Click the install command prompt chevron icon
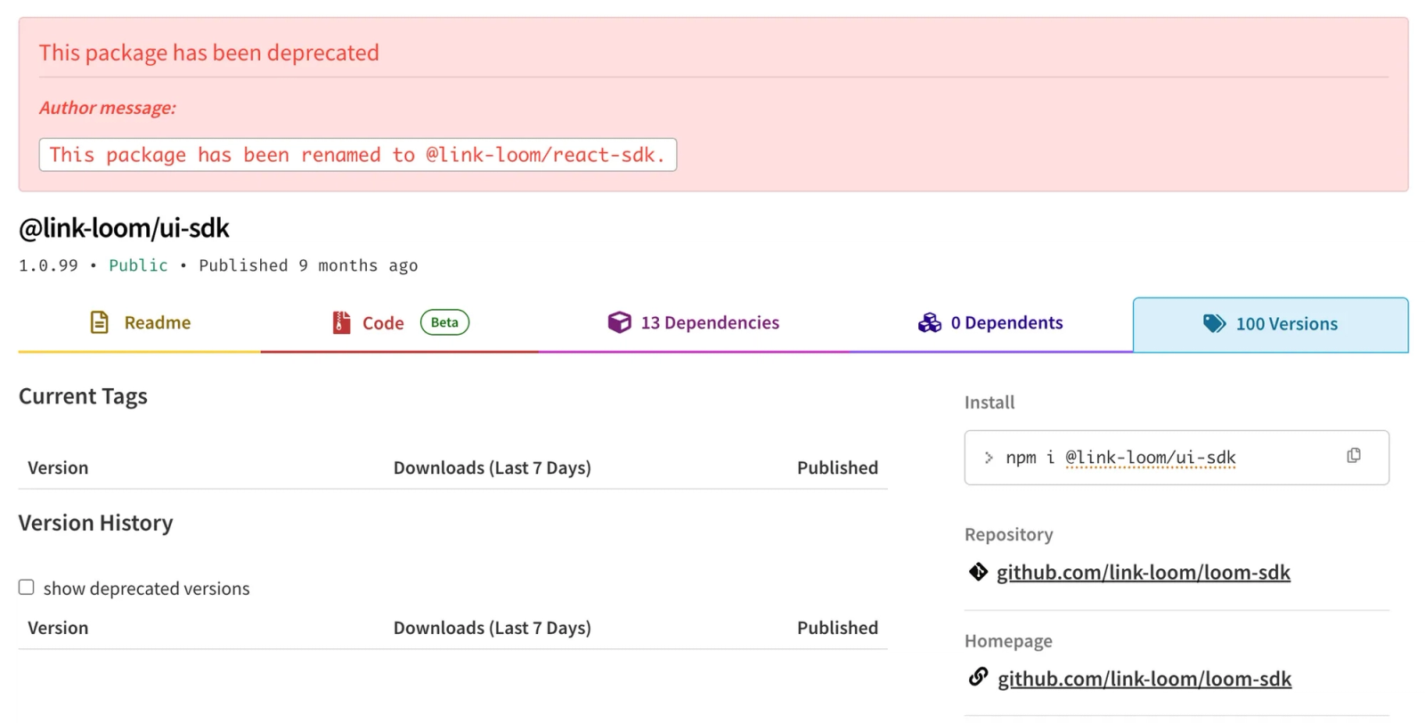This screenshot has width=1425, height=723. [x=988, y=458]
